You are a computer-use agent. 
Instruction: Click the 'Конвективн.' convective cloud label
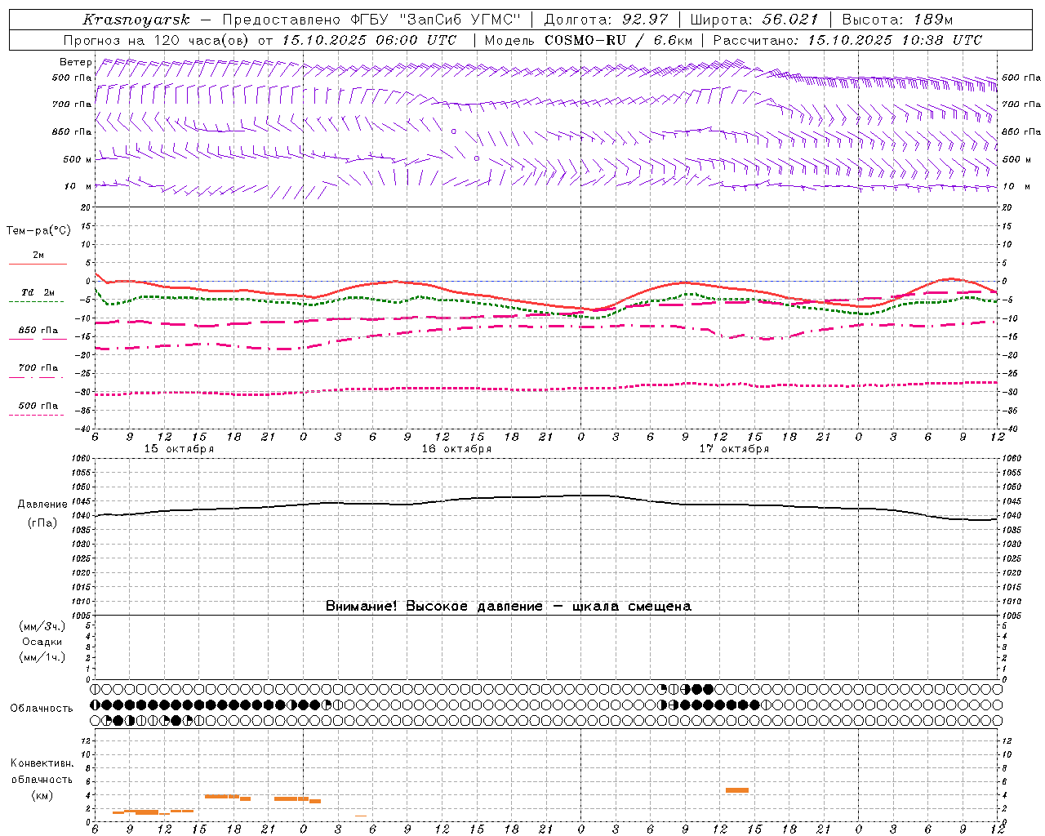(42, 763)
